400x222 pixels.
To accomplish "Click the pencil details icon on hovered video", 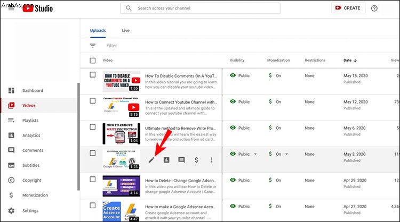I will click(151, 160).
